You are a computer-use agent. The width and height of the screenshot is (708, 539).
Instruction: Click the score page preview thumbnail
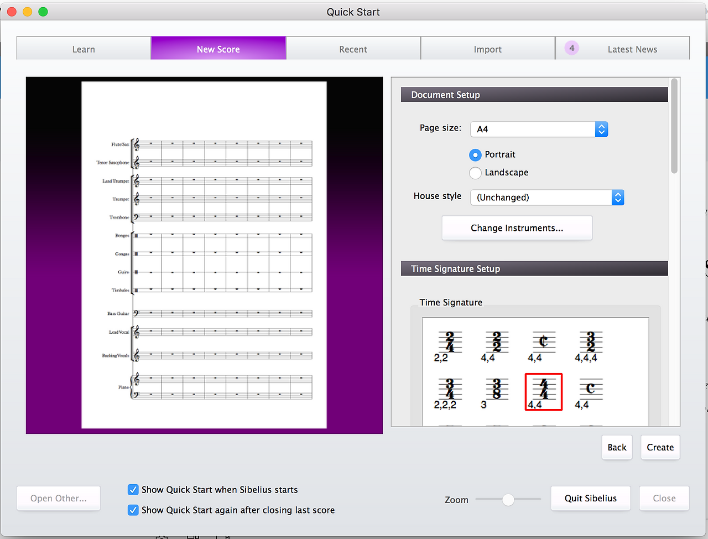(x=204, y=255)
